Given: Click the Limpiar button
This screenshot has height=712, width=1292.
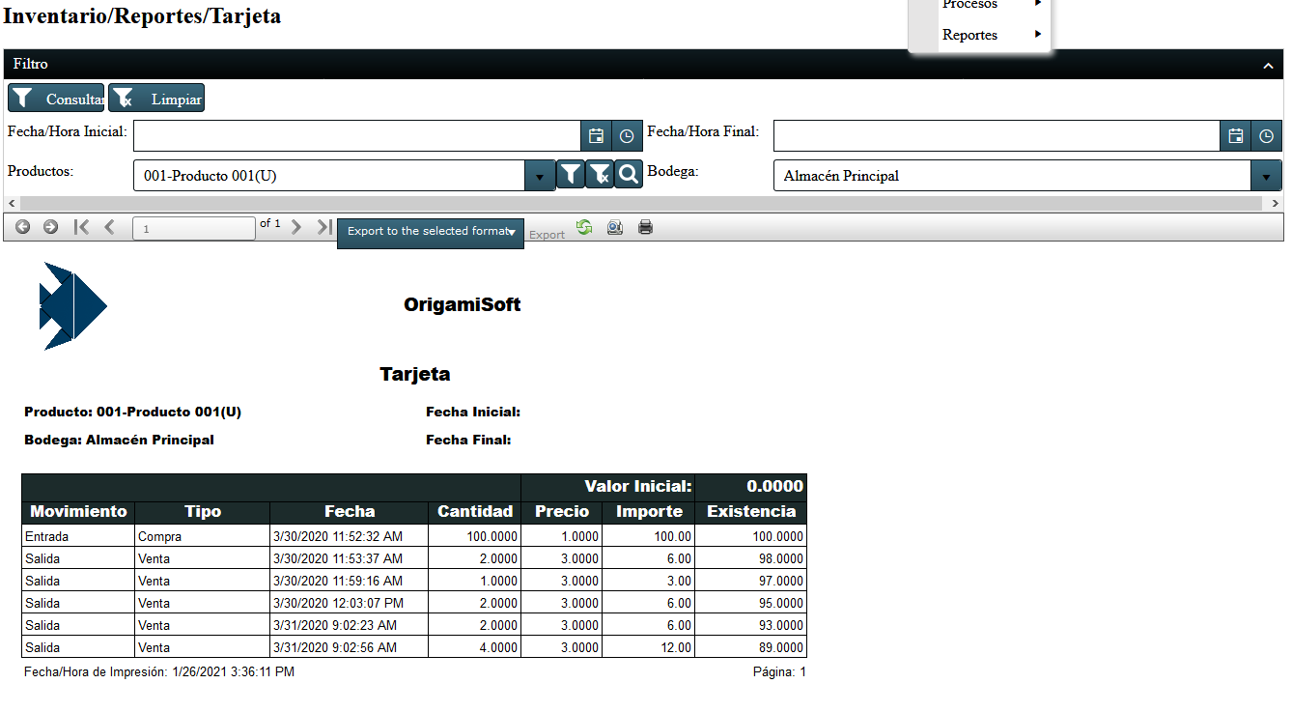Looking at the screenshot, I should [x=156, y=99].
